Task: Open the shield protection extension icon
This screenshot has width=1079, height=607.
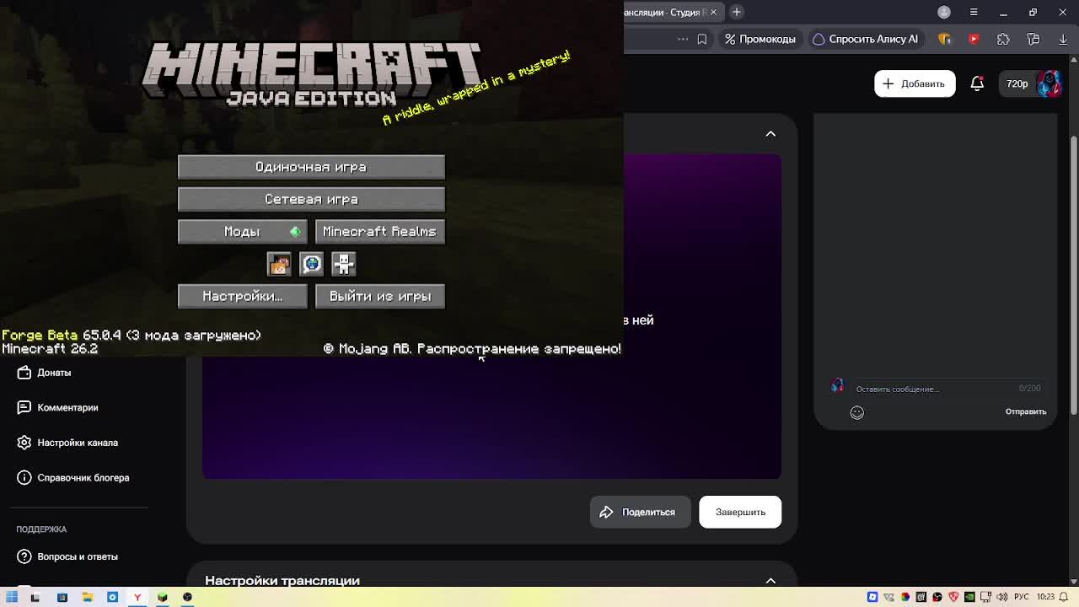Action: coord(945,39)
